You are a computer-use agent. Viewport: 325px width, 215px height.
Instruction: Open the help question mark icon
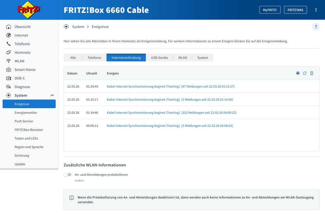click(316, 27)
